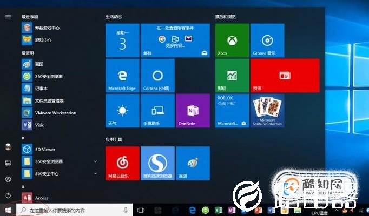Focus the taskbar search box
This screenshot has width=369, height=216.
(74, 210)
